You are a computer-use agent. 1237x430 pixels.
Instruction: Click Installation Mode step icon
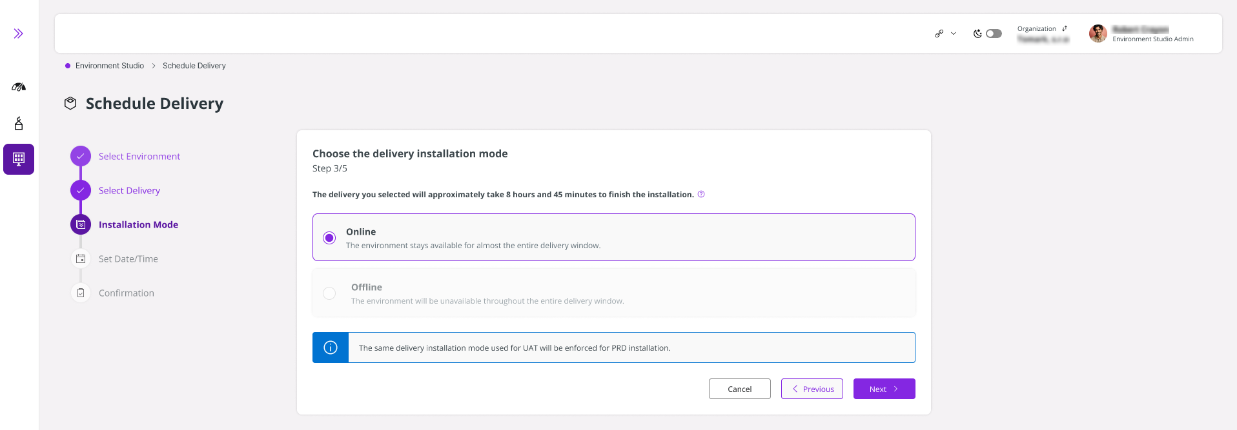click(x=81, y=224)
